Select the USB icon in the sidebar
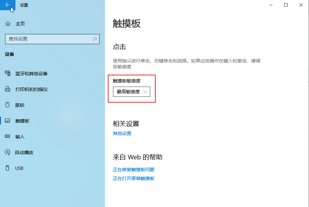The image size is (309, 207). [7, 168]
